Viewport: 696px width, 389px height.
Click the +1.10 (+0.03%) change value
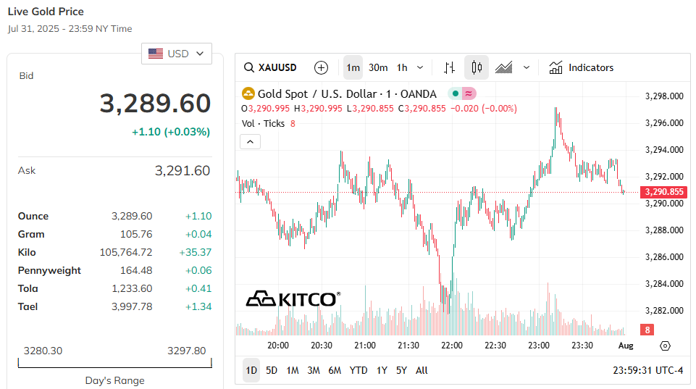(171, 132)
